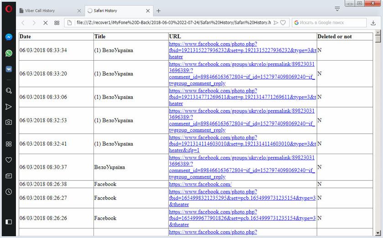Viewport: 383px width, 238px height.
Task: Open Speed Dial grid icon in sidebar
Action: point(9,144)
